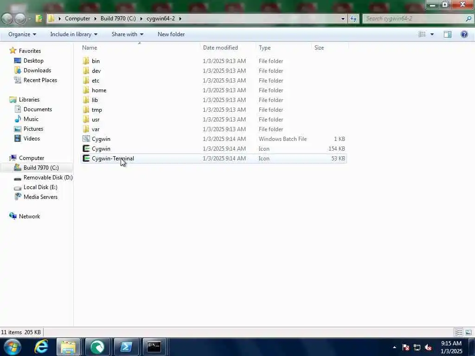Open the view options dropdown arrow
The width and height of the screenshot is (475, 356).
point(432,34)
